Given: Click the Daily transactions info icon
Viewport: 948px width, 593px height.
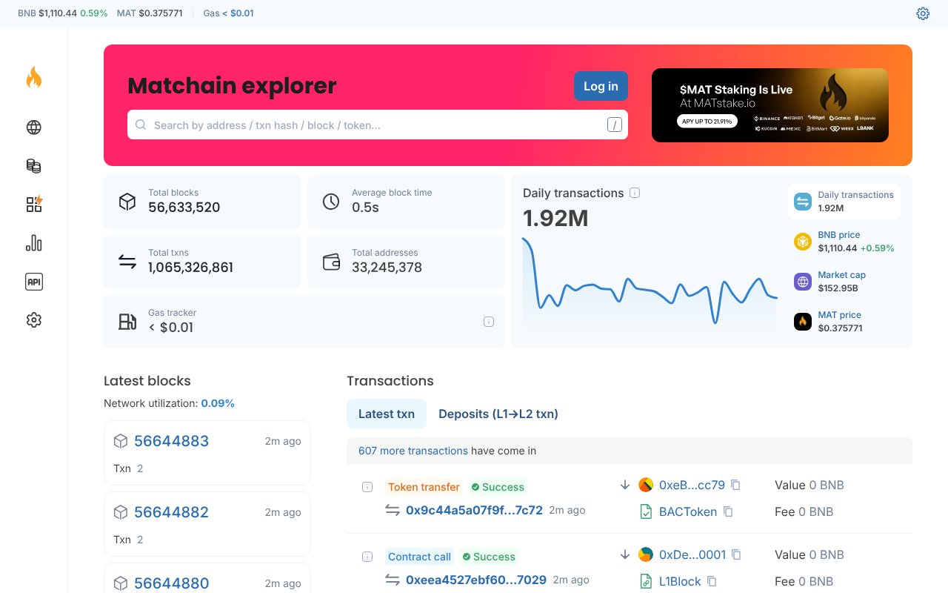Looking at the screenshot, I should [635, 193].
